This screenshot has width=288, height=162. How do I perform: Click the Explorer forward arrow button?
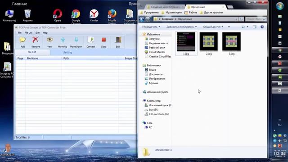(x=148, y=19)
